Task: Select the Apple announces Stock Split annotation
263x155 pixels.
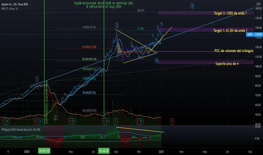Action: (104, 5)
